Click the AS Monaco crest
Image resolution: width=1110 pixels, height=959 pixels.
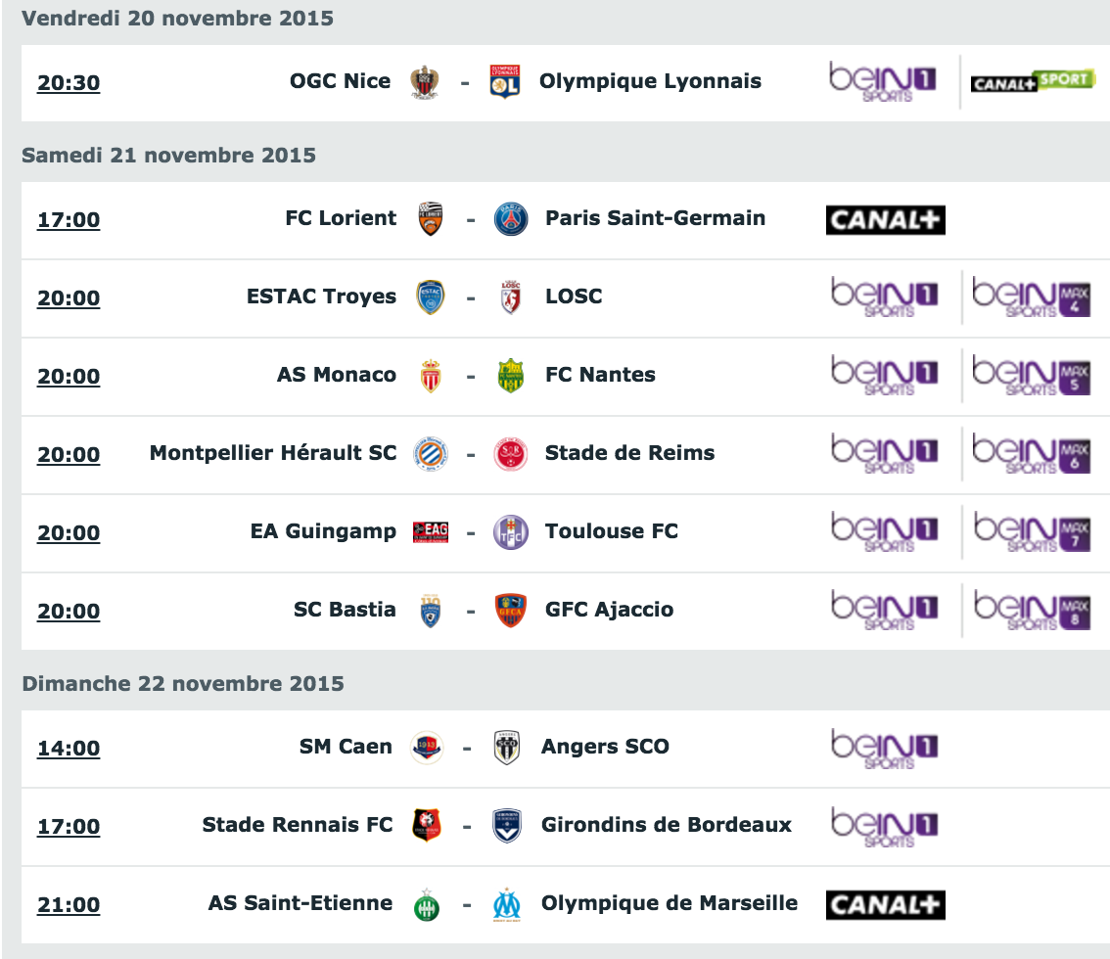pyautogui.click(x=431, y=376)
